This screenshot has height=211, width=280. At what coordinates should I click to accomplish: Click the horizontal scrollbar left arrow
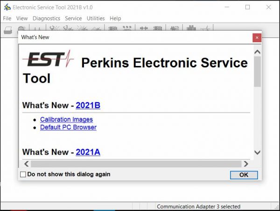(26, 164)
